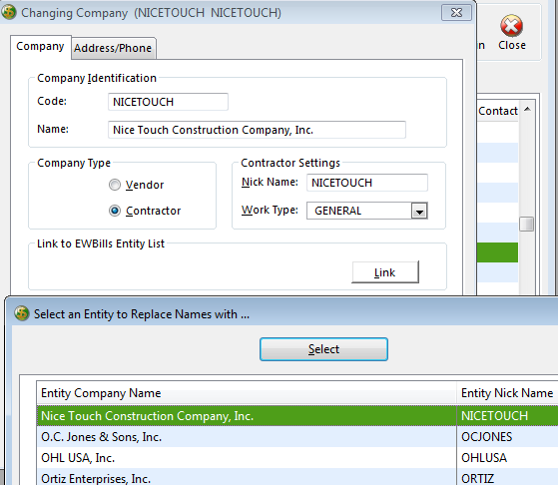Click into the company Name input field
558x485 pixels.
(257, 130)
